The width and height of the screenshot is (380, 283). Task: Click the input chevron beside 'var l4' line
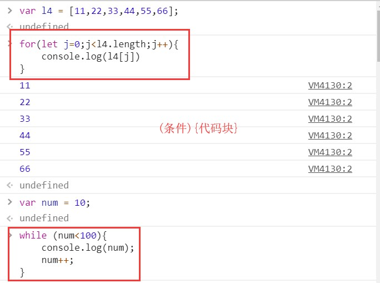pos(9,11)
